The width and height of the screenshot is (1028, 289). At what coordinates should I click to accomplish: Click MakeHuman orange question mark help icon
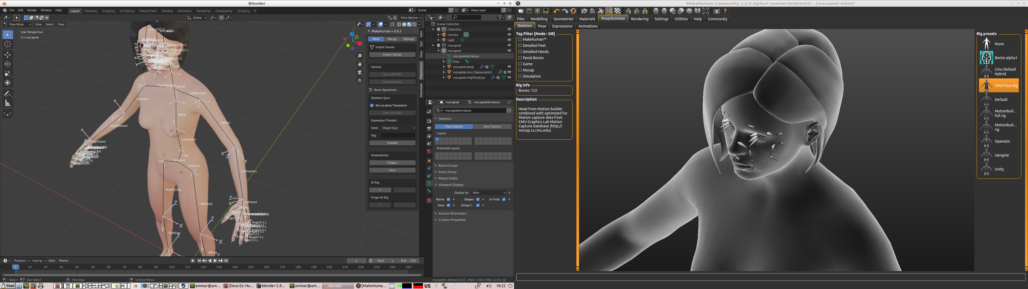(725, 11)
